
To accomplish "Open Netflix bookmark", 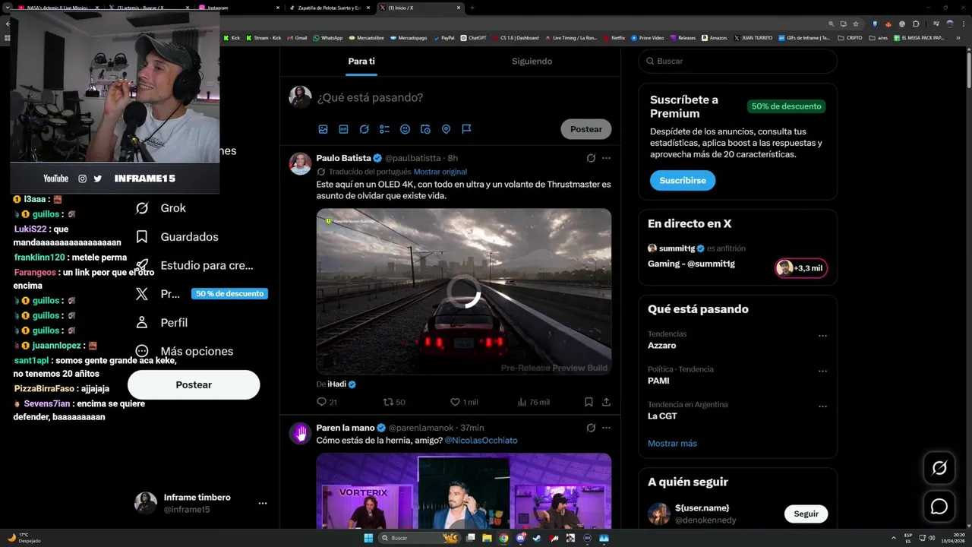I will coord(614,37).
